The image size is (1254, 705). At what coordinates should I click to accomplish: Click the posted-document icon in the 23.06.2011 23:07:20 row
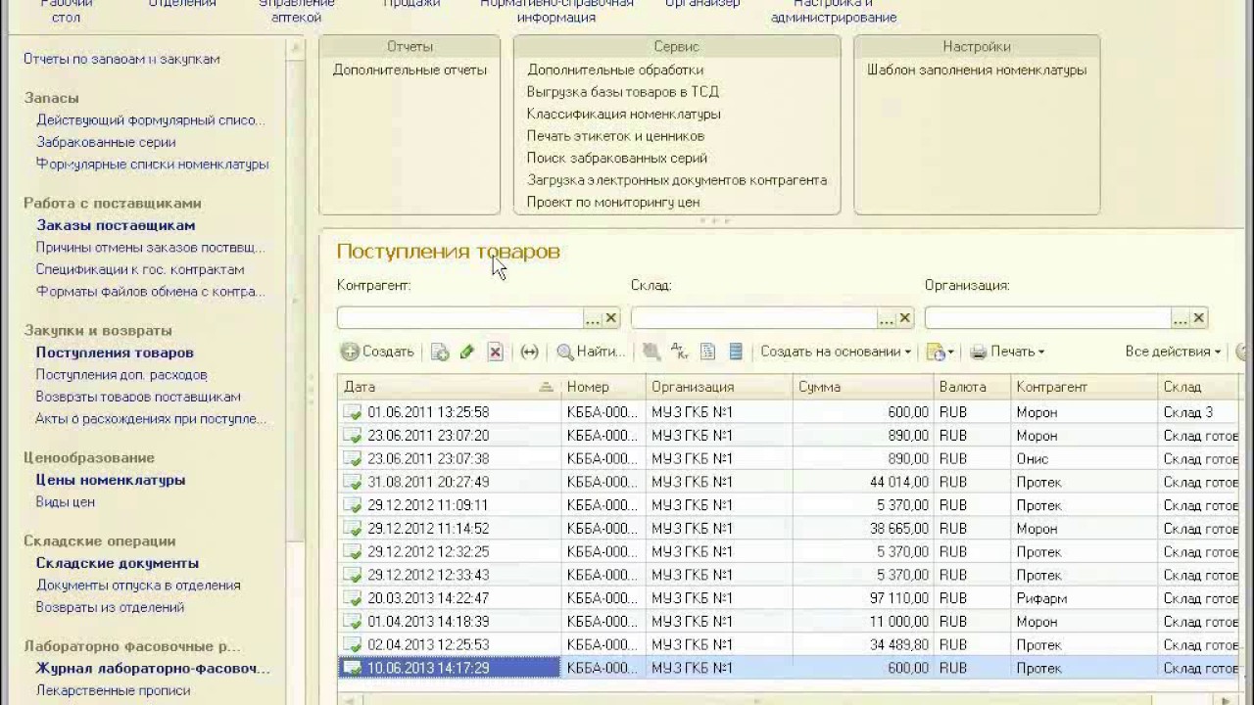click(353, 436)
